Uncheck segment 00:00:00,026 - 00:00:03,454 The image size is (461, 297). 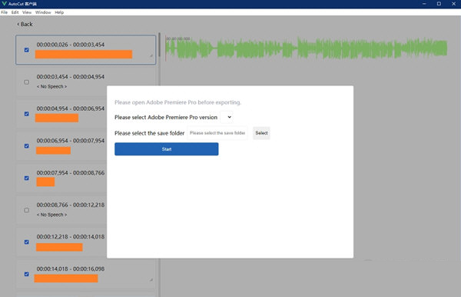[x=26, y=50]
